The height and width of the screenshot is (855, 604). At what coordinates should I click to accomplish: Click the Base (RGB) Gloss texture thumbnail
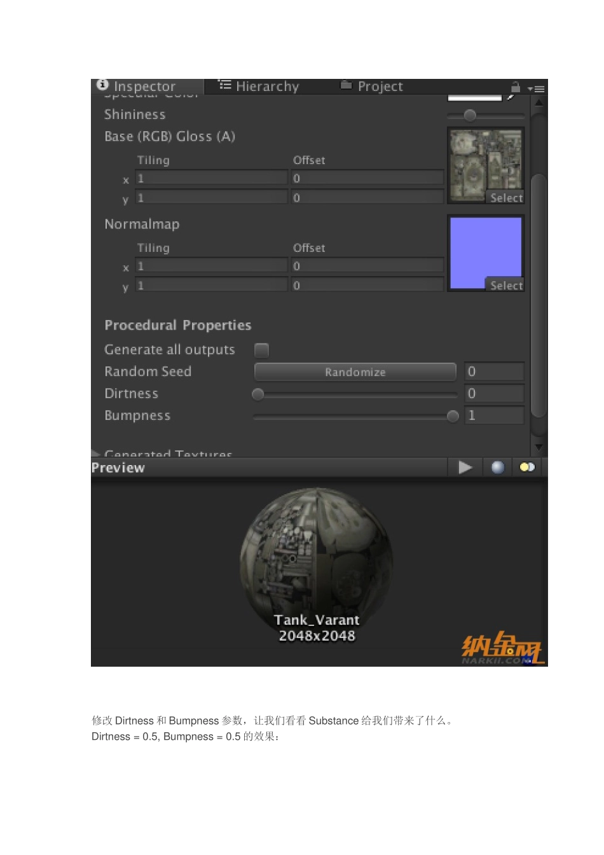click(x=486, y=165)
